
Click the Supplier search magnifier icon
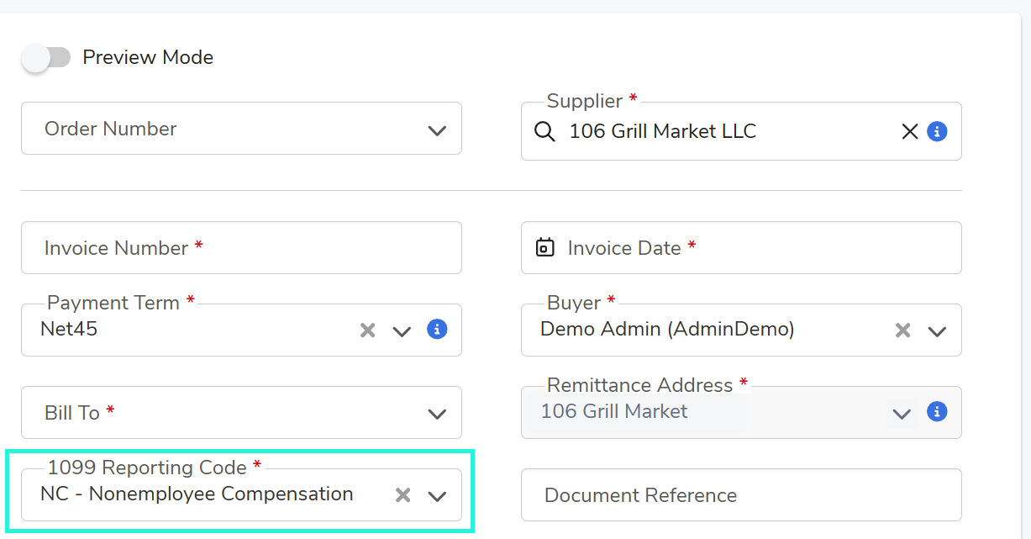tap(544, 132)
